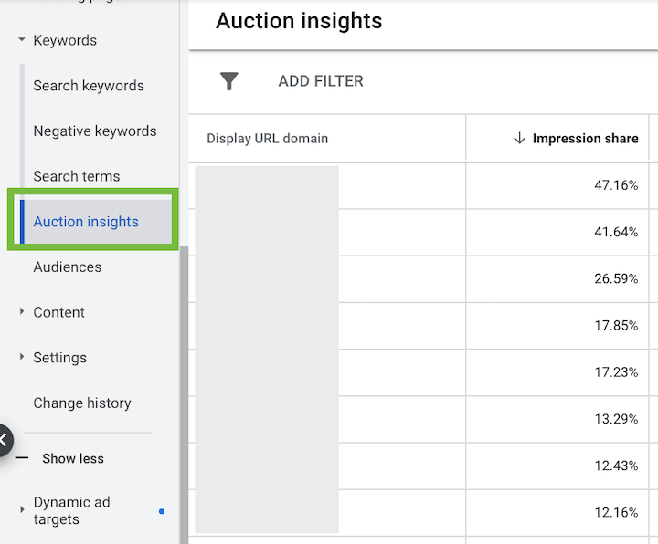Select Auction insights in sidebar

click(x=86, y=221)
